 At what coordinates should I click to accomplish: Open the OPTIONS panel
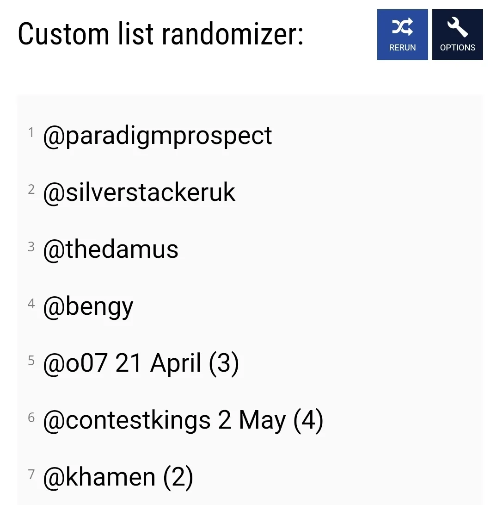pyautogui.click(x=457, y=35)
